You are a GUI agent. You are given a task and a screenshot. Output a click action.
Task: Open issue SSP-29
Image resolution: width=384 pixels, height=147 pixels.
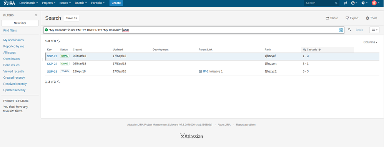click(52, 72)
